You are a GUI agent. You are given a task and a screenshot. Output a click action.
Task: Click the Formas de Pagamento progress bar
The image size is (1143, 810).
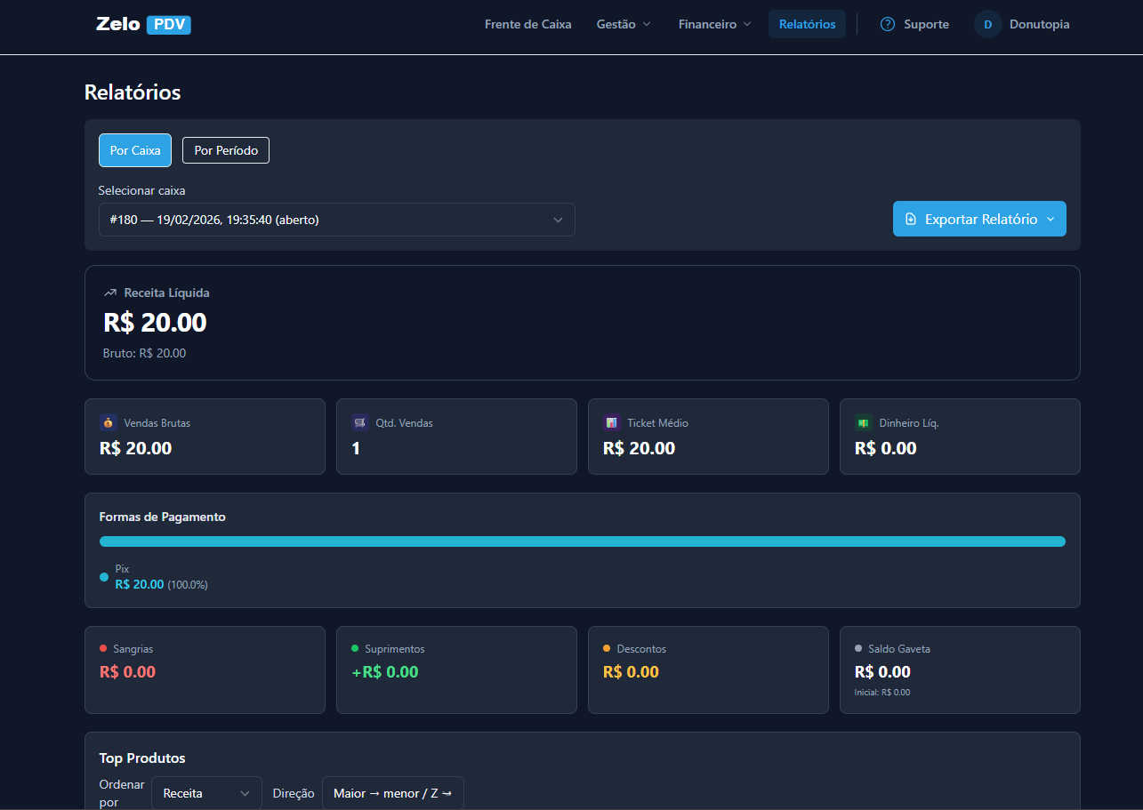pos(582,541)
